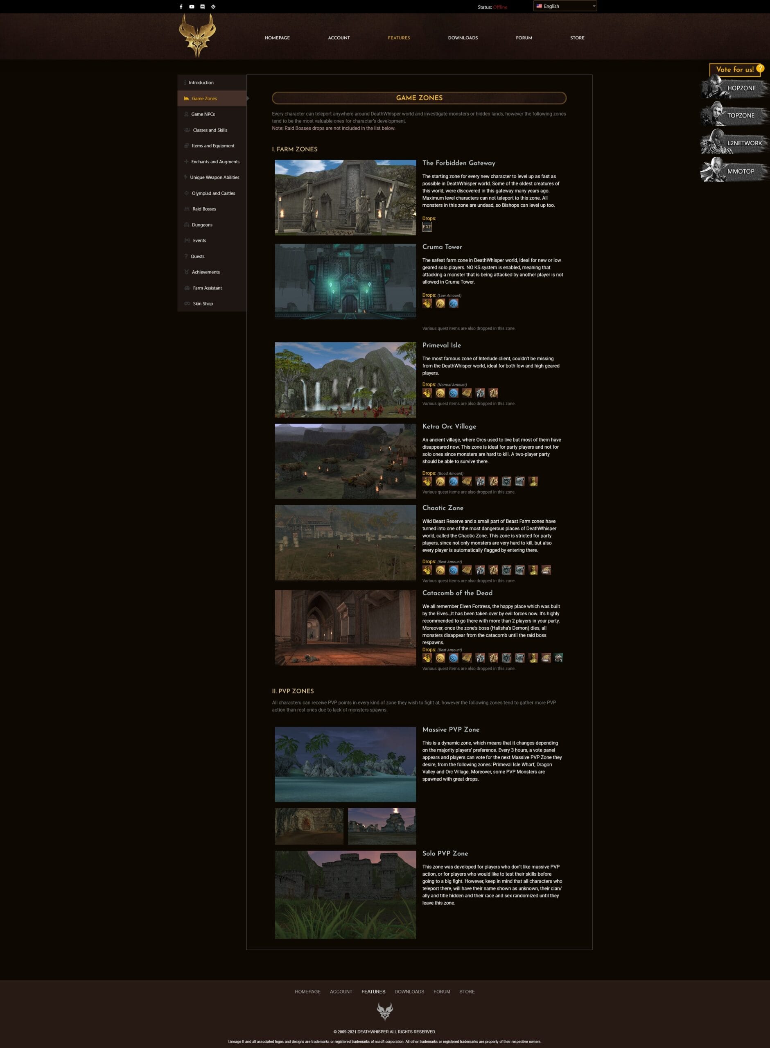Open the YouTube icon link
The image size is (770, 1048).
point(192,7)
